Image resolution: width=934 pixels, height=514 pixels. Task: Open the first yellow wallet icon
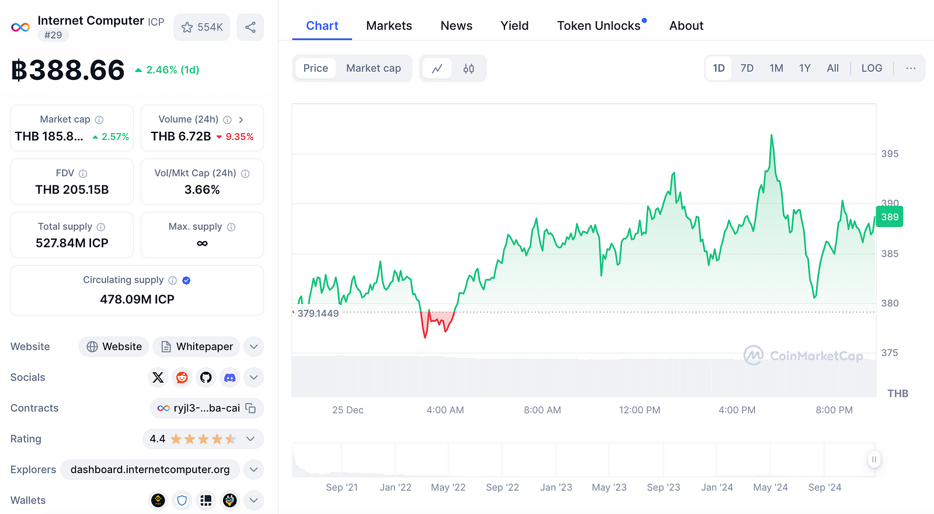(158, 500)
